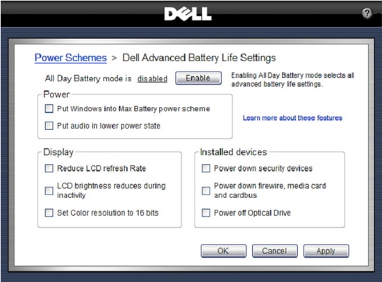Viewport: 382px width, 282px height.
Task: Check Power down security devices
Action: (206, 168)
